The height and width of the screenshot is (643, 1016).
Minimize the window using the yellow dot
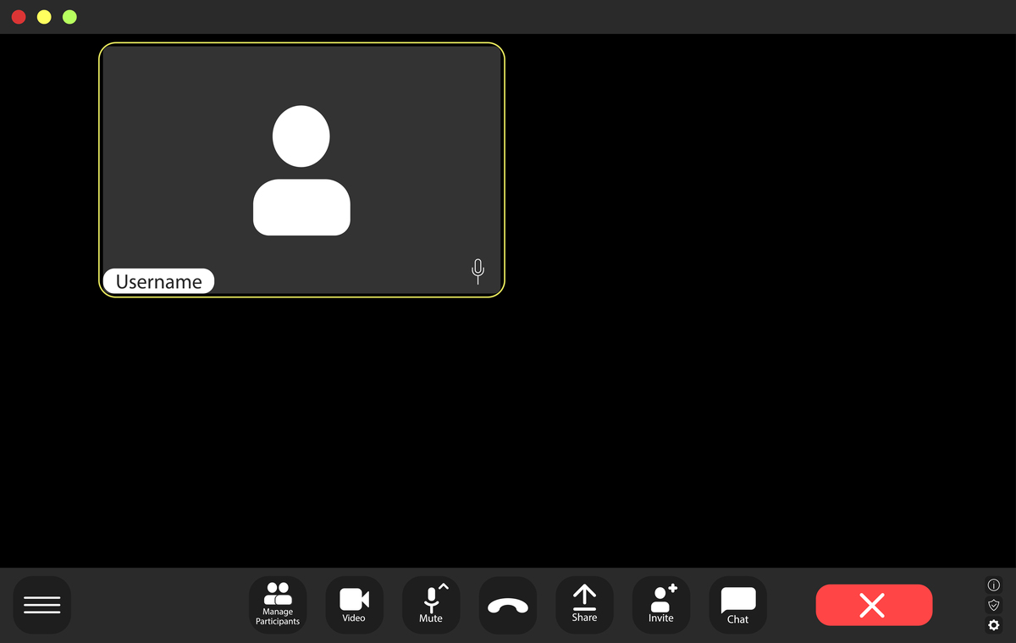(44, 17)
